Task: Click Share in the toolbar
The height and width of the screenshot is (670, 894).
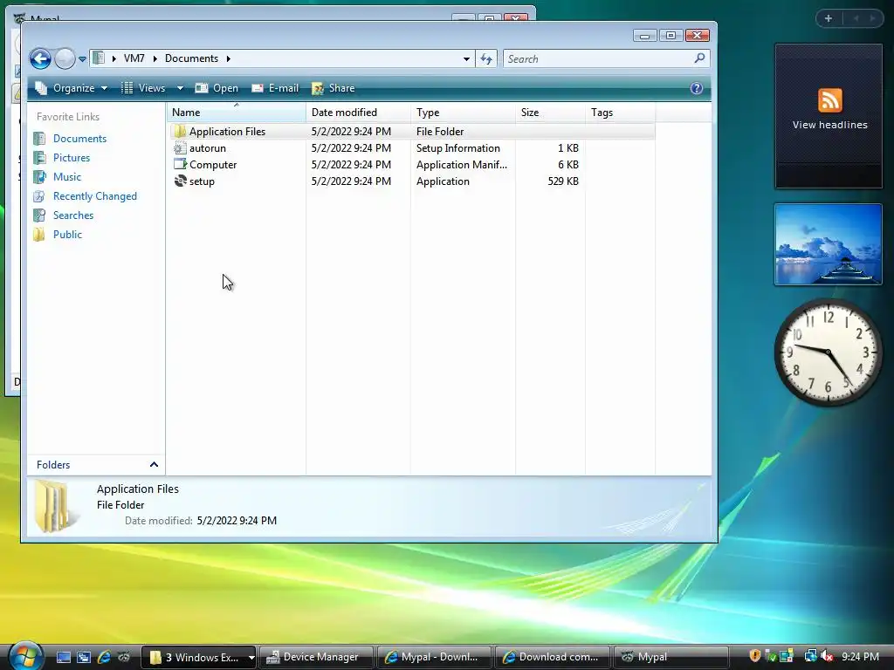Action: point(334,88)
